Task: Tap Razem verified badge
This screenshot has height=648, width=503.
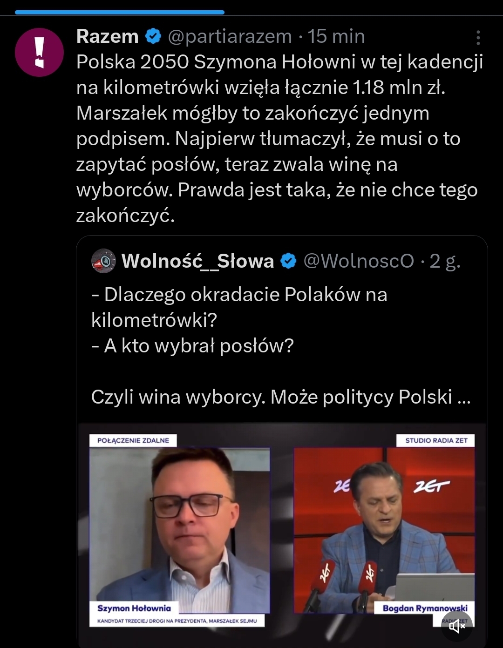Action: pyautogui.click(x=153, y=36)
